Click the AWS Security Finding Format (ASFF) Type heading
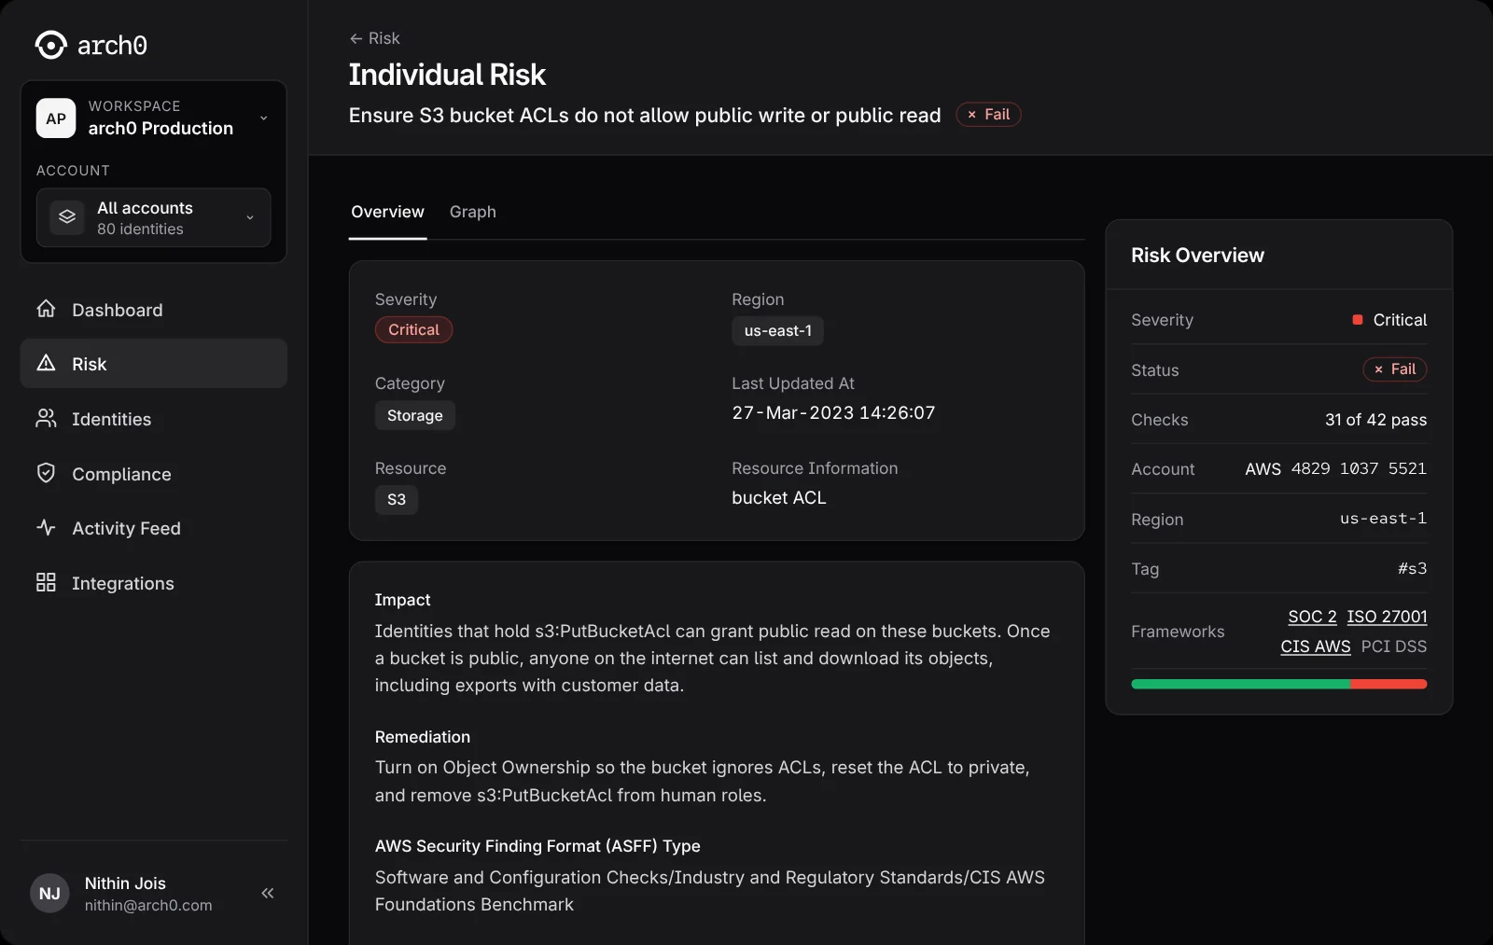The height and width of the screenshot is (945, 1493). pos(537,846)
